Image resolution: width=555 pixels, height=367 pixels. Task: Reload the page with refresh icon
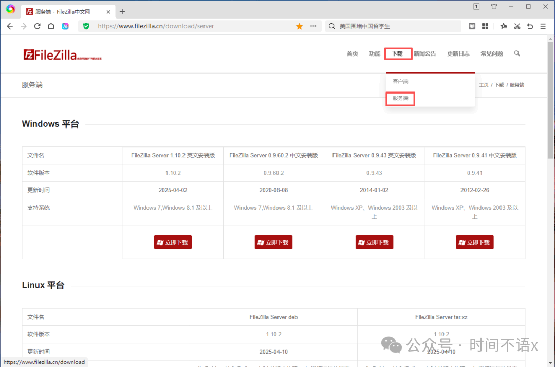37,26
